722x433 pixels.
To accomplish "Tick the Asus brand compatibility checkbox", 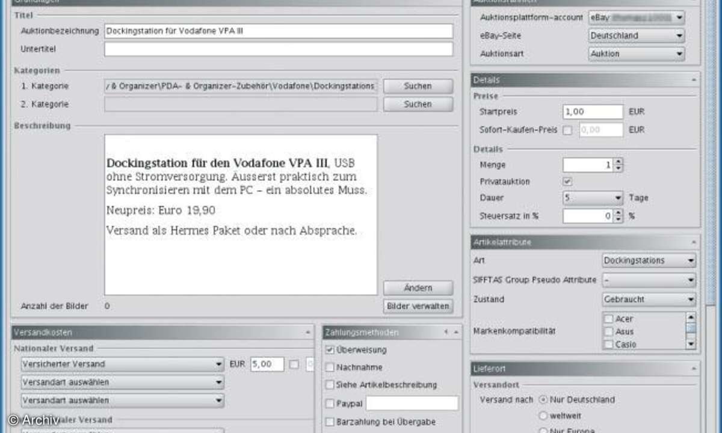I will coord(609,331).
